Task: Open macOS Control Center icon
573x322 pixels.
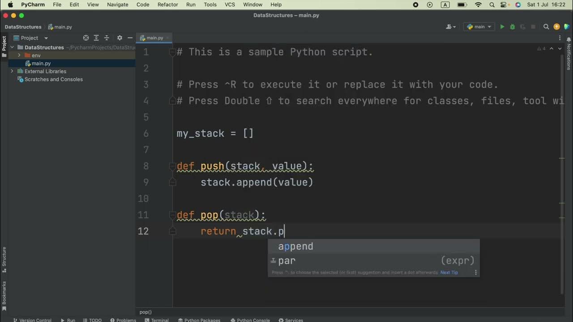Action: coord(505,4)
